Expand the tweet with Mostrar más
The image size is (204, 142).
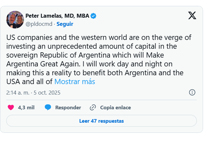click(x=75, y=81)
